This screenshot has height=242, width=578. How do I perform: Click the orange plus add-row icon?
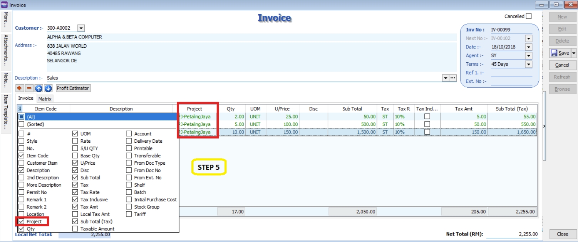point(19,88)
